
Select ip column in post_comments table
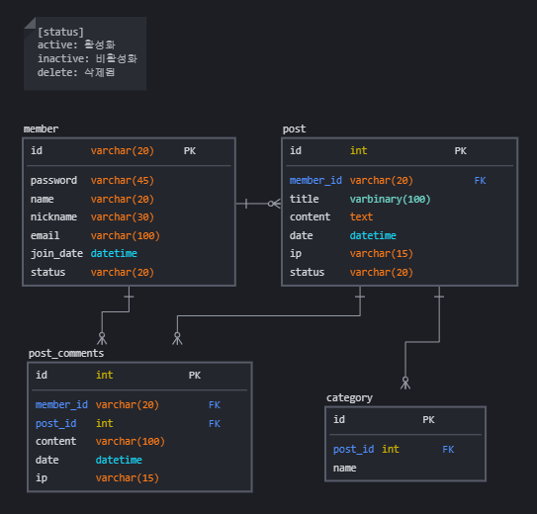coord(42,478)
